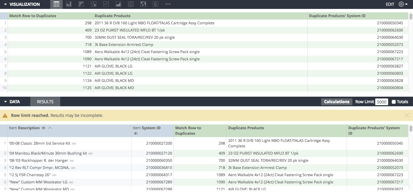Screen dimensions: 413x193
Task: Toggle hide icon under Item System ID
Action: point(136,133)
